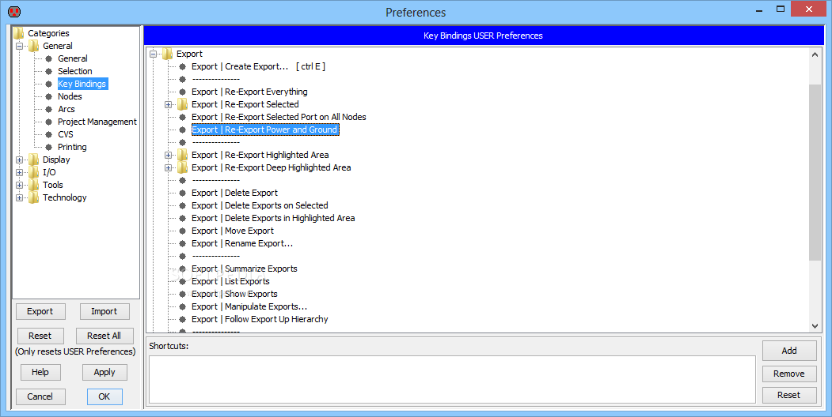Click the key bindings scrollbar down arrow
Image resolution: width=832 pixels, height=417 pixels.
coord(815,326)
